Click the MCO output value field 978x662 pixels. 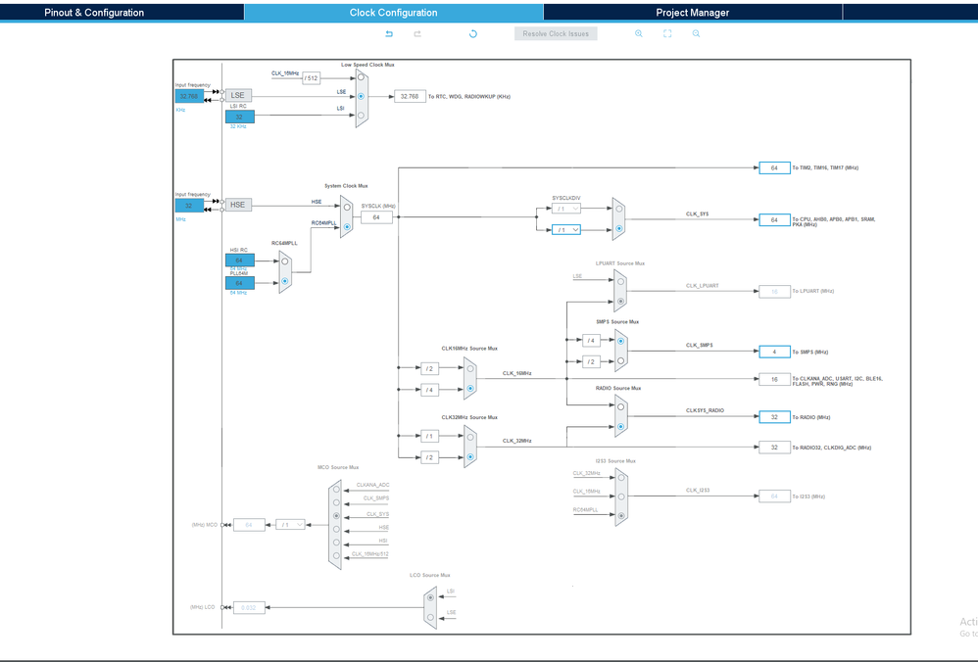pos(249,525)
